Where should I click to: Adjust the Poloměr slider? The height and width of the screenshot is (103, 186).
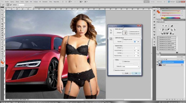[x=127, y=42]
